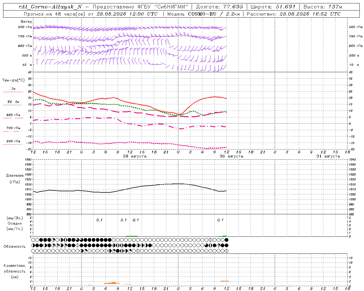364x291 pixels.
Task: Click the 30 августа date marker
Action: [231, 156]
